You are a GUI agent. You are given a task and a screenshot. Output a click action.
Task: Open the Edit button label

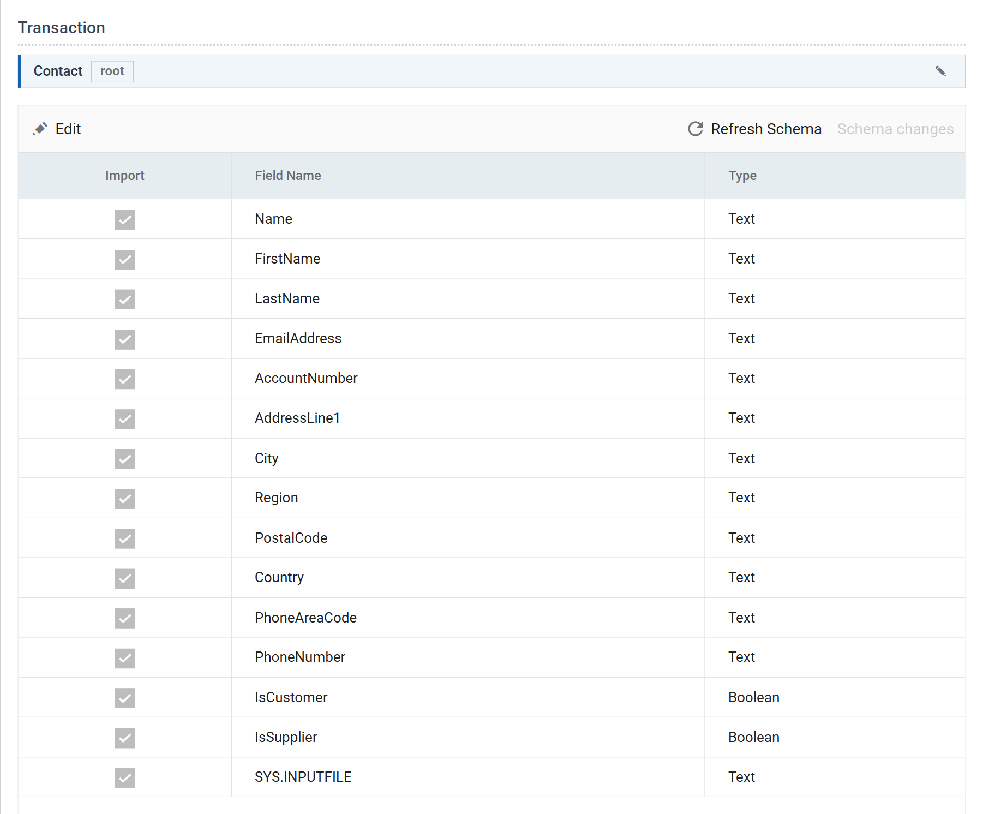point(68,129)
